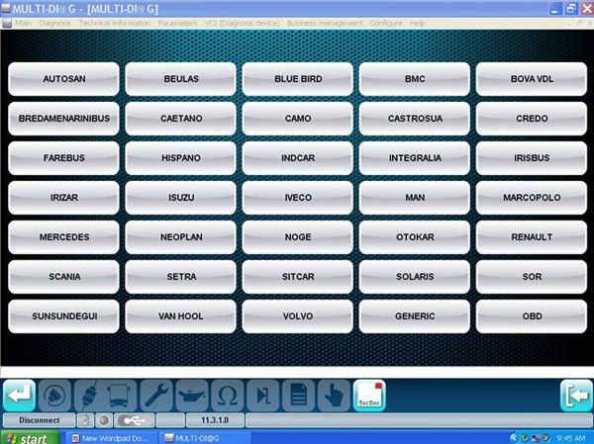Click the pointing hand icon
This screenshot has width=594, height=444.
pos(333,394)
